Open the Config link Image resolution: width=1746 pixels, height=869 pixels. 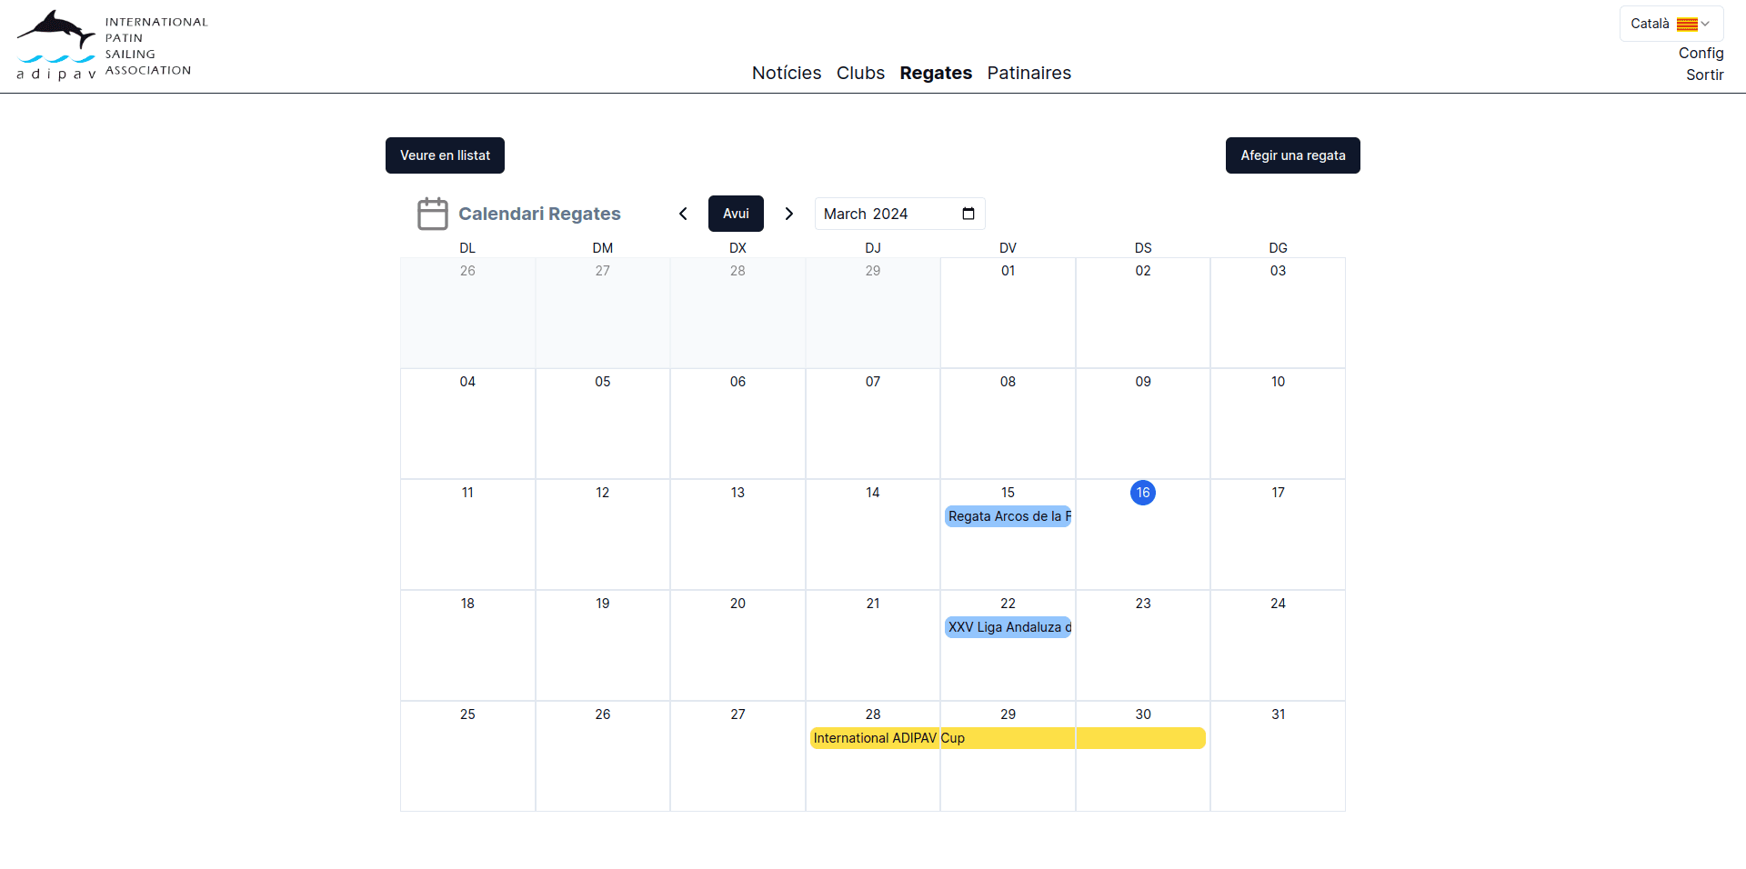click(1701, 53)
